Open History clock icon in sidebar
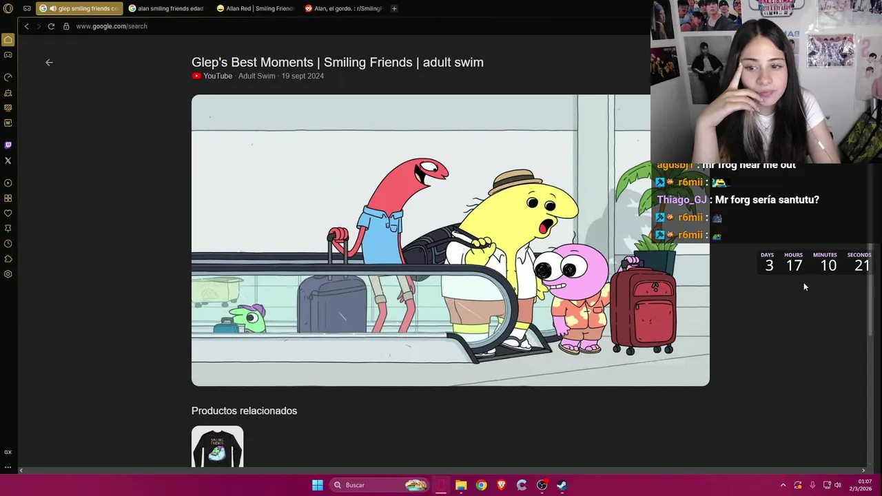882x496 pixels. (8, 244)
